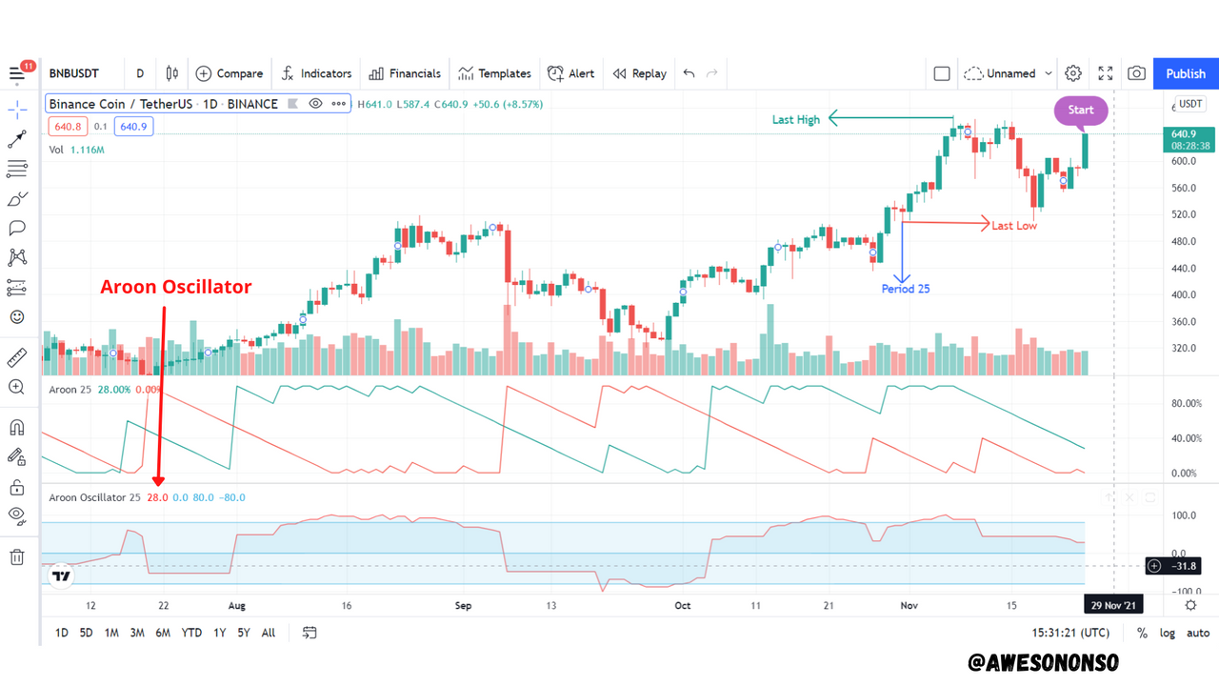Toggle stay in drawing mode

(x=16, y=457)
